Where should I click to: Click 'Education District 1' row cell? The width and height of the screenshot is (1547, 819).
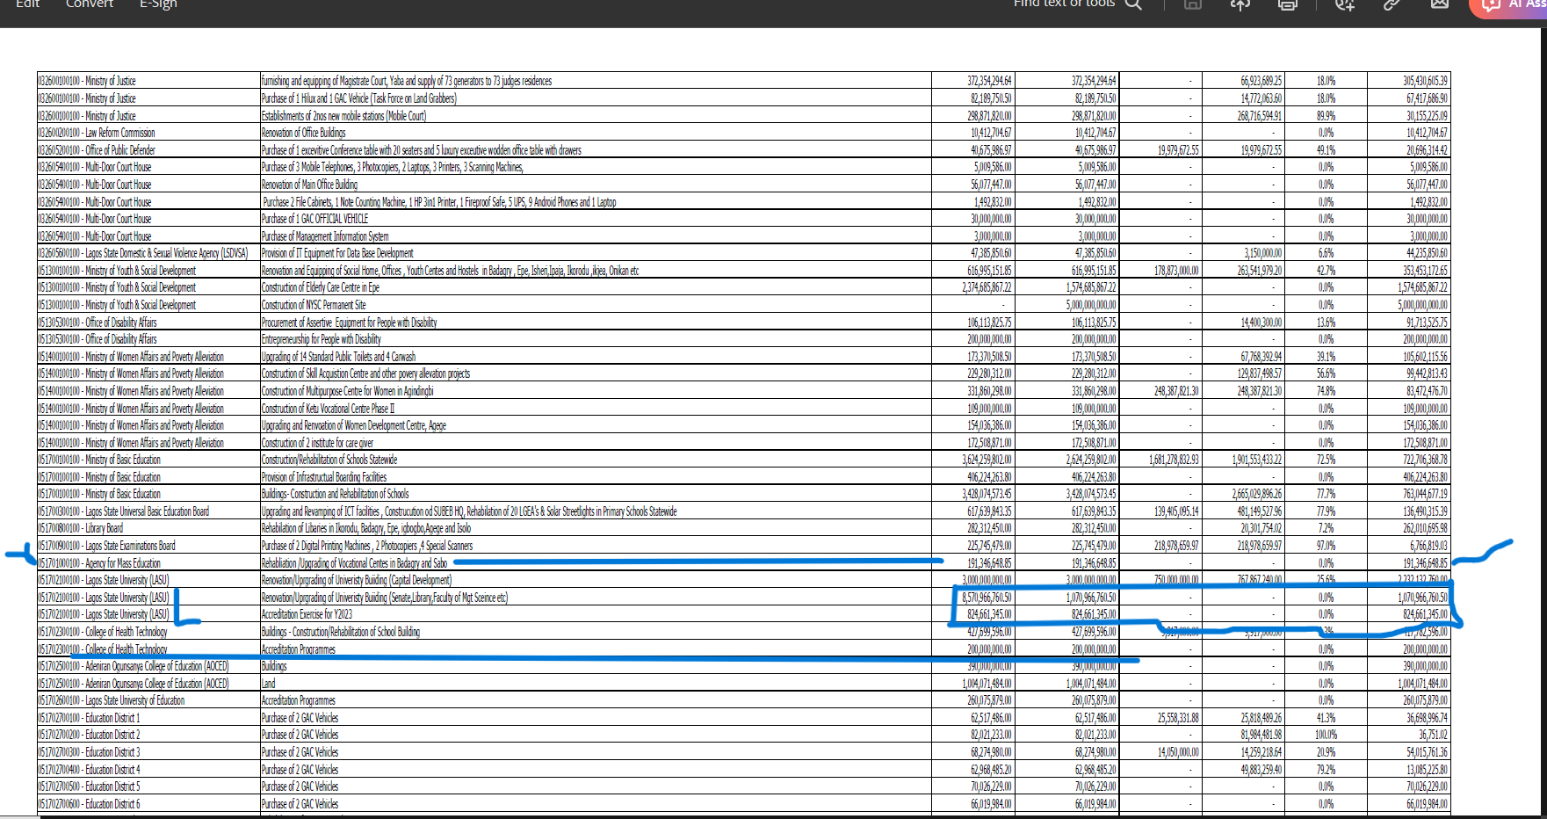pos(148,718)
